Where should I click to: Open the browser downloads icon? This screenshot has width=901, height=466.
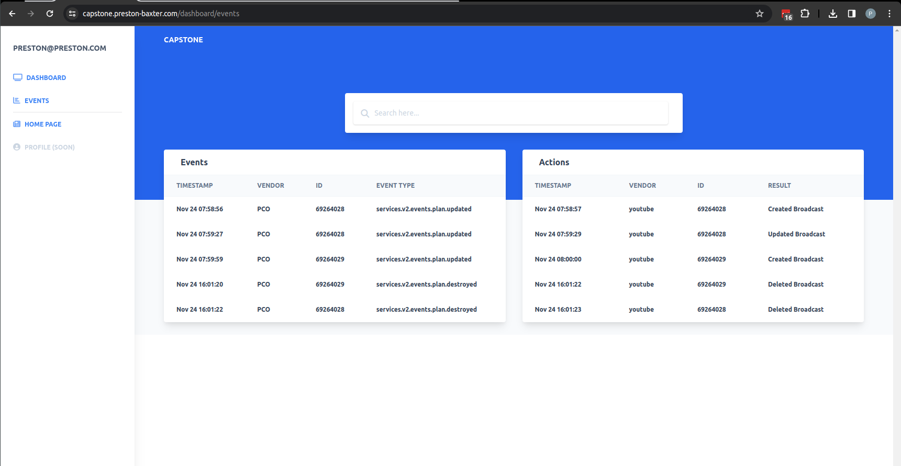(833, 14)
